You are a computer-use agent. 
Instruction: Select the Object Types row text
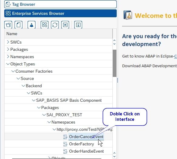(22, 64)
